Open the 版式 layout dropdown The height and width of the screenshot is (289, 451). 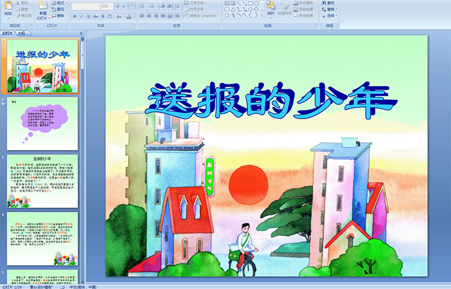click(x=59, y=3)
